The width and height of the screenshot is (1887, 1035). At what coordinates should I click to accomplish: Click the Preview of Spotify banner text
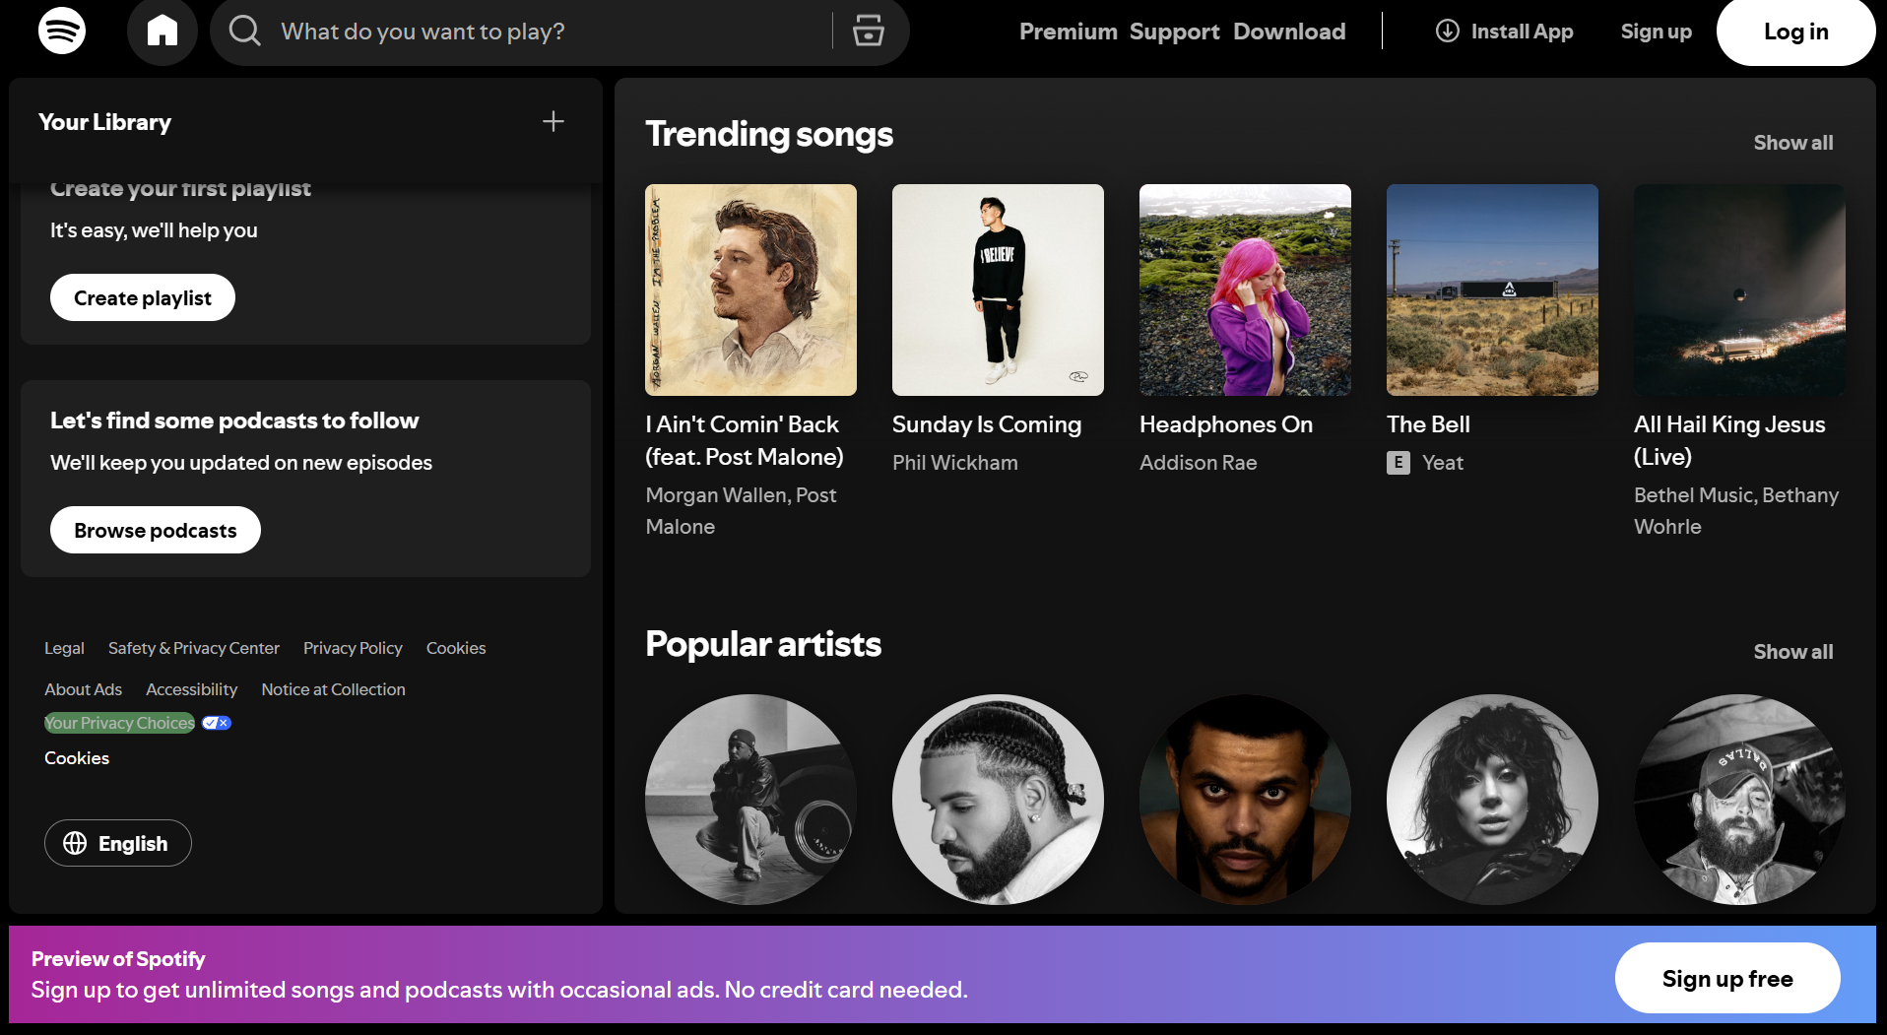(x=118, y=959)
